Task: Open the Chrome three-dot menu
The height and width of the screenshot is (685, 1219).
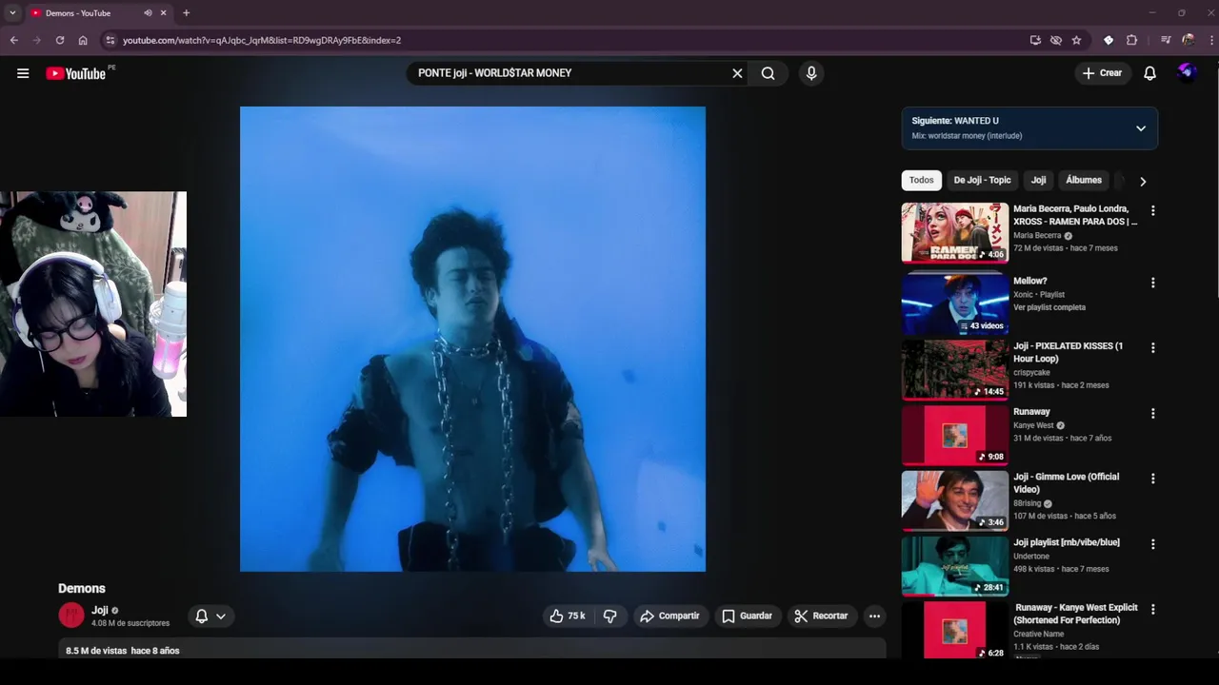Action: click(1211, 40)
